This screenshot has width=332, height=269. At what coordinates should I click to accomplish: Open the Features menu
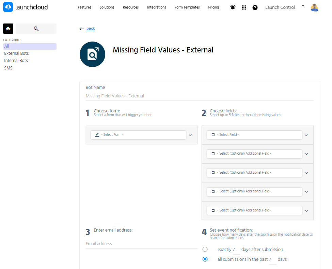tap(84, 7)
